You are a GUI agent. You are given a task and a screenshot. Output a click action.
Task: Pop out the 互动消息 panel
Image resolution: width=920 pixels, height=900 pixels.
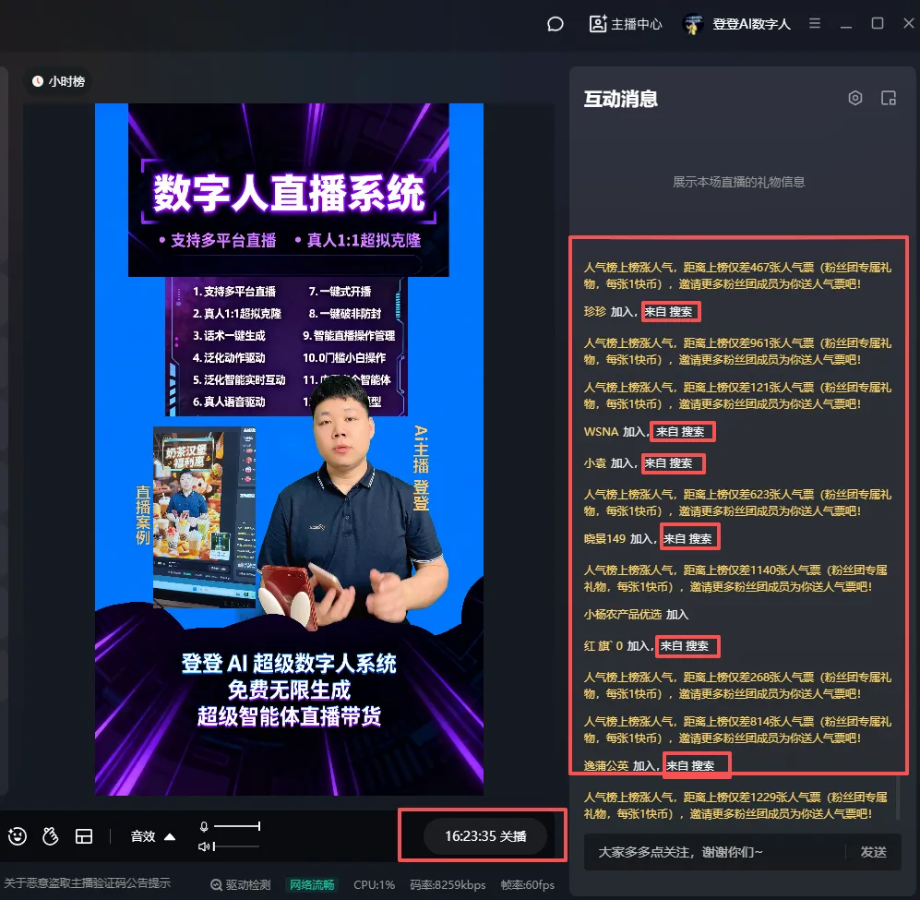point(889,98)
